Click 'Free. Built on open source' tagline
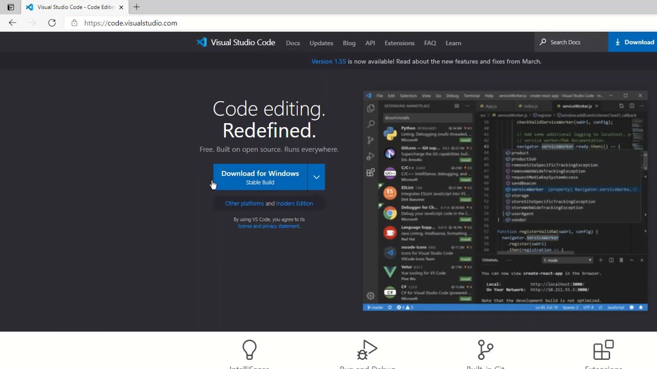This screenshot has width=657, height=369. pos(269,149)
